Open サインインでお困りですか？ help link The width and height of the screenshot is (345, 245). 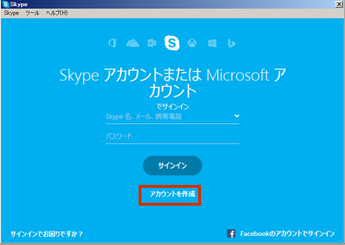tap(46, 234)
